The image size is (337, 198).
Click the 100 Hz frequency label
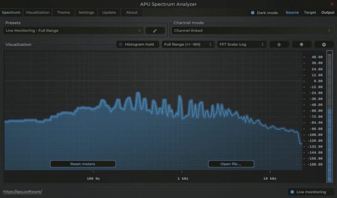(93, 179)
